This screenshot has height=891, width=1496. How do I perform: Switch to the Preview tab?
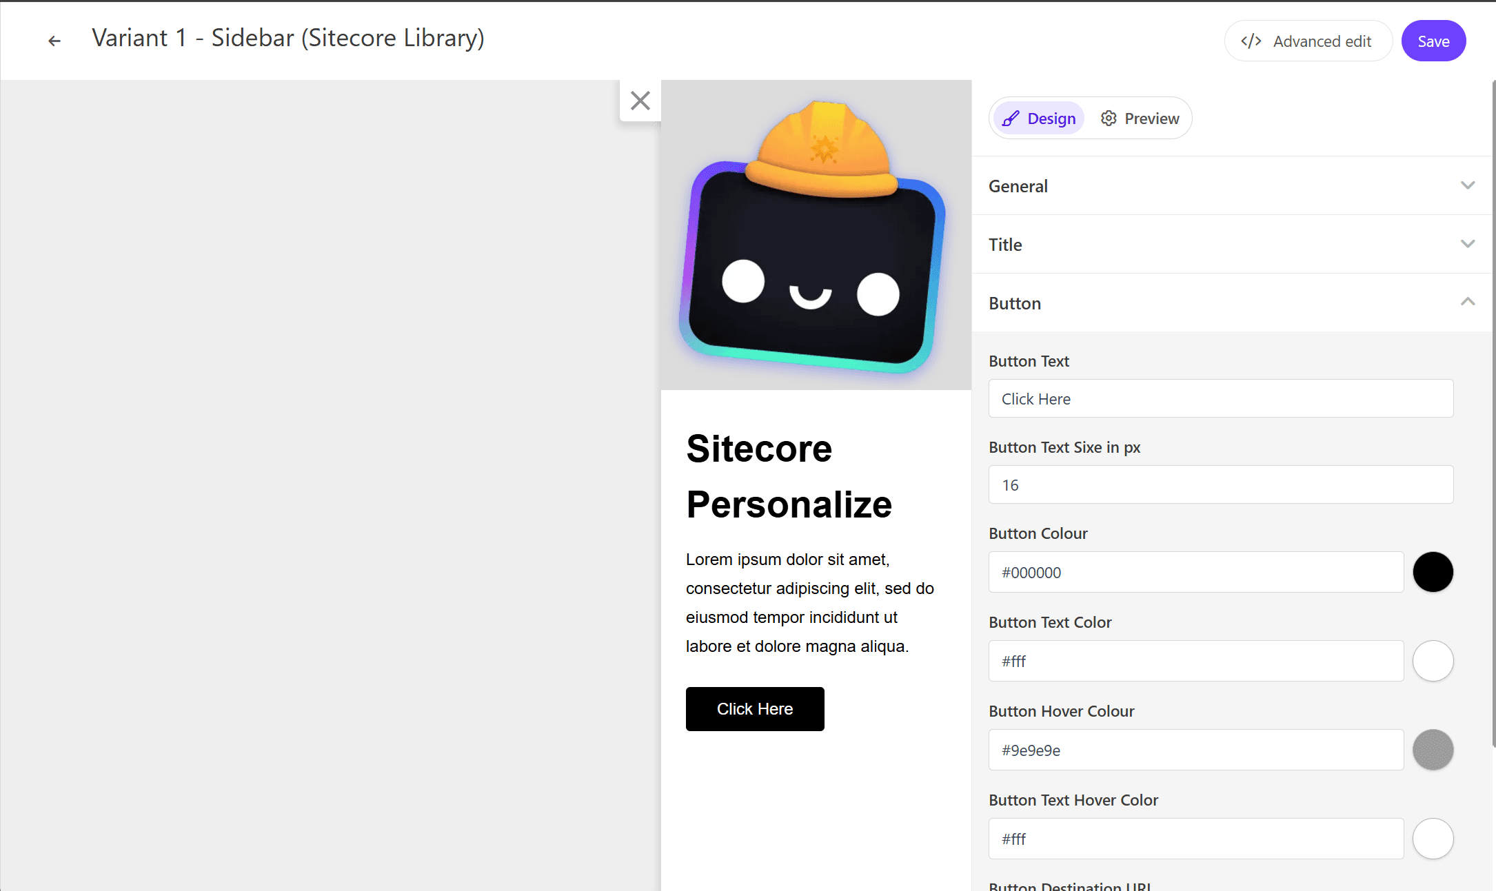tap(1140, 119)
